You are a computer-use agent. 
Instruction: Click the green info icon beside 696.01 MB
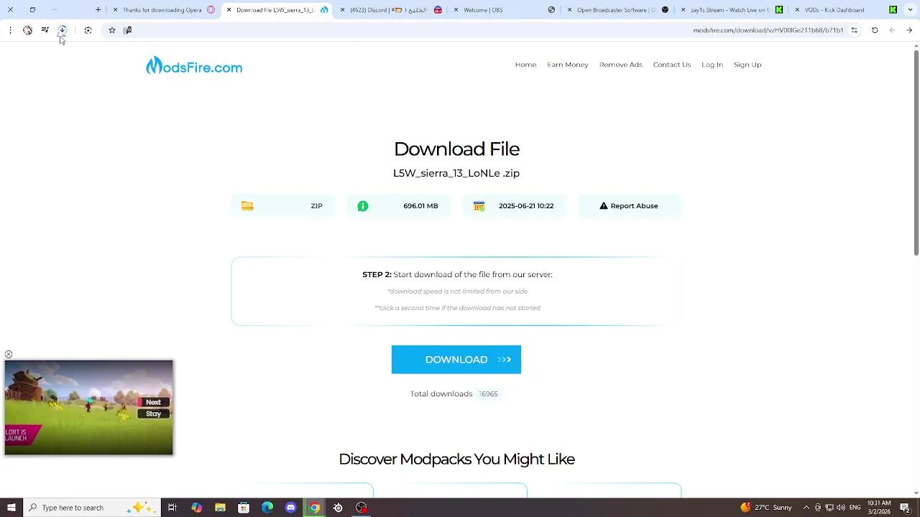tap(363, 206)
